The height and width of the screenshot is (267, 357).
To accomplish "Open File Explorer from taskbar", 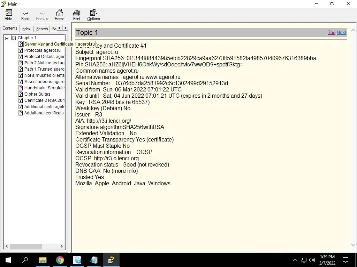I will pyautogui.click(x=43, y=260).
